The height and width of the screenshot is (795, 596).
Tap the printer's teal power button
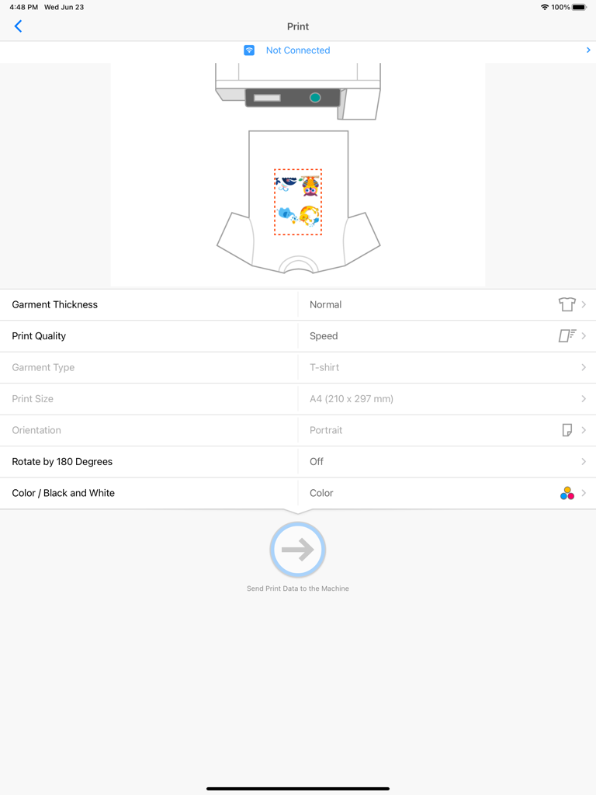click(x=315, y=97)
